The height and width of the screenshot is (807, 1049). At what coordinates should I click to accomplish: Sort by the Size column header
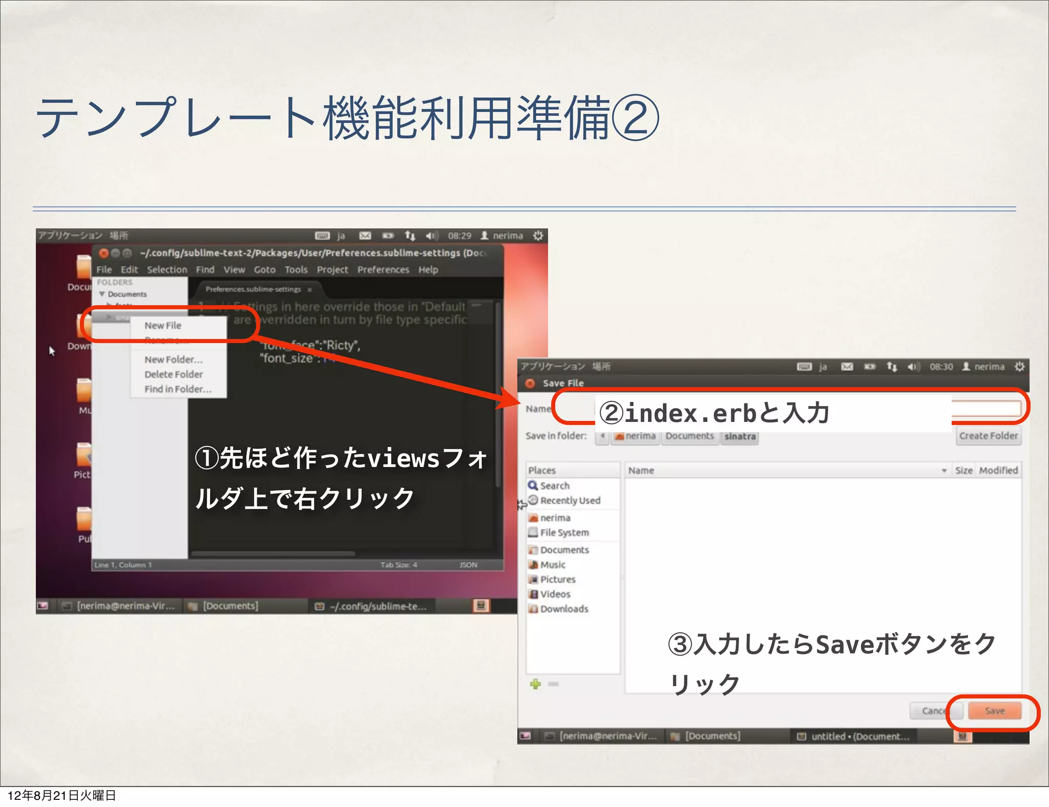coord(963,470)
